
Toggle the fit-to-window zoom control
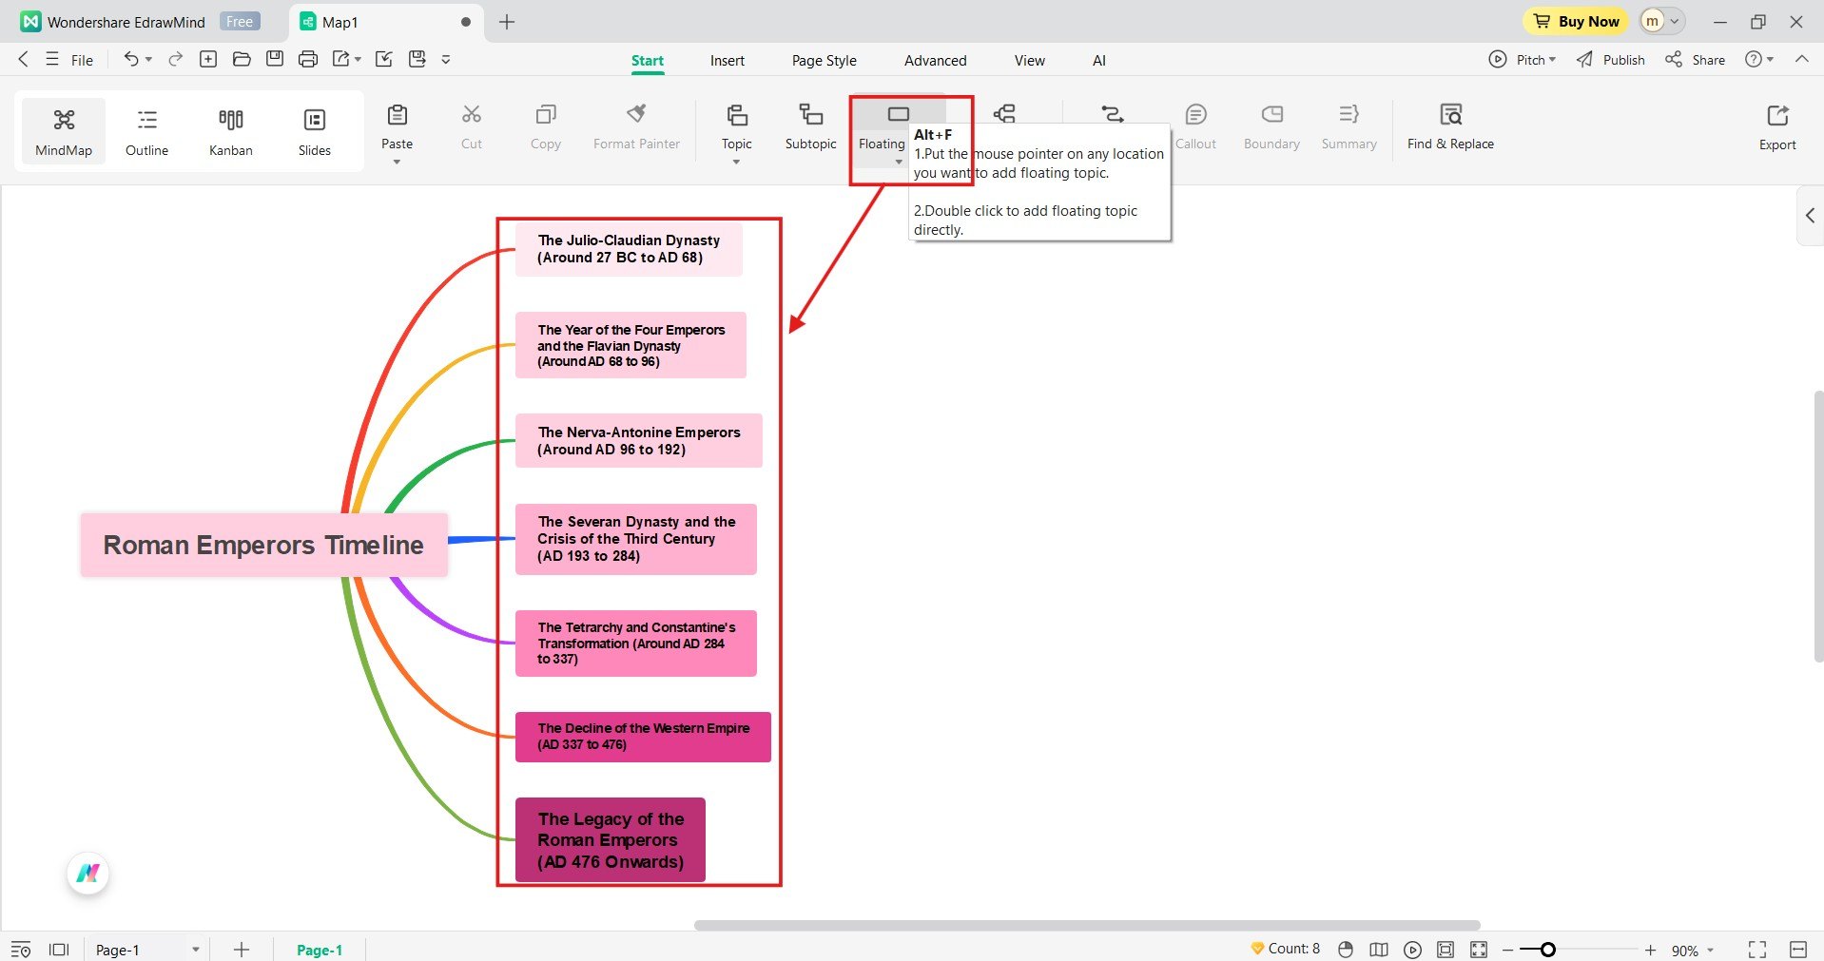[1478, 949]
